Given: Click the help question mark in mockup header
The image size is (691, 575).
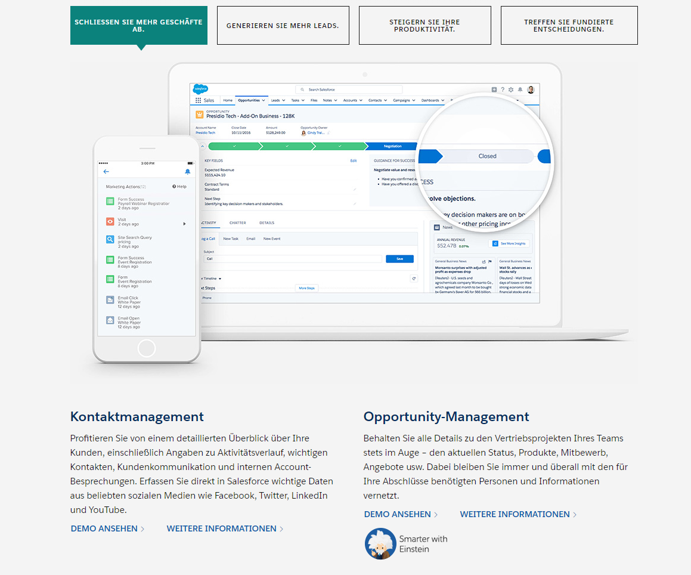Looking at the screenshot, I should 503,89.
